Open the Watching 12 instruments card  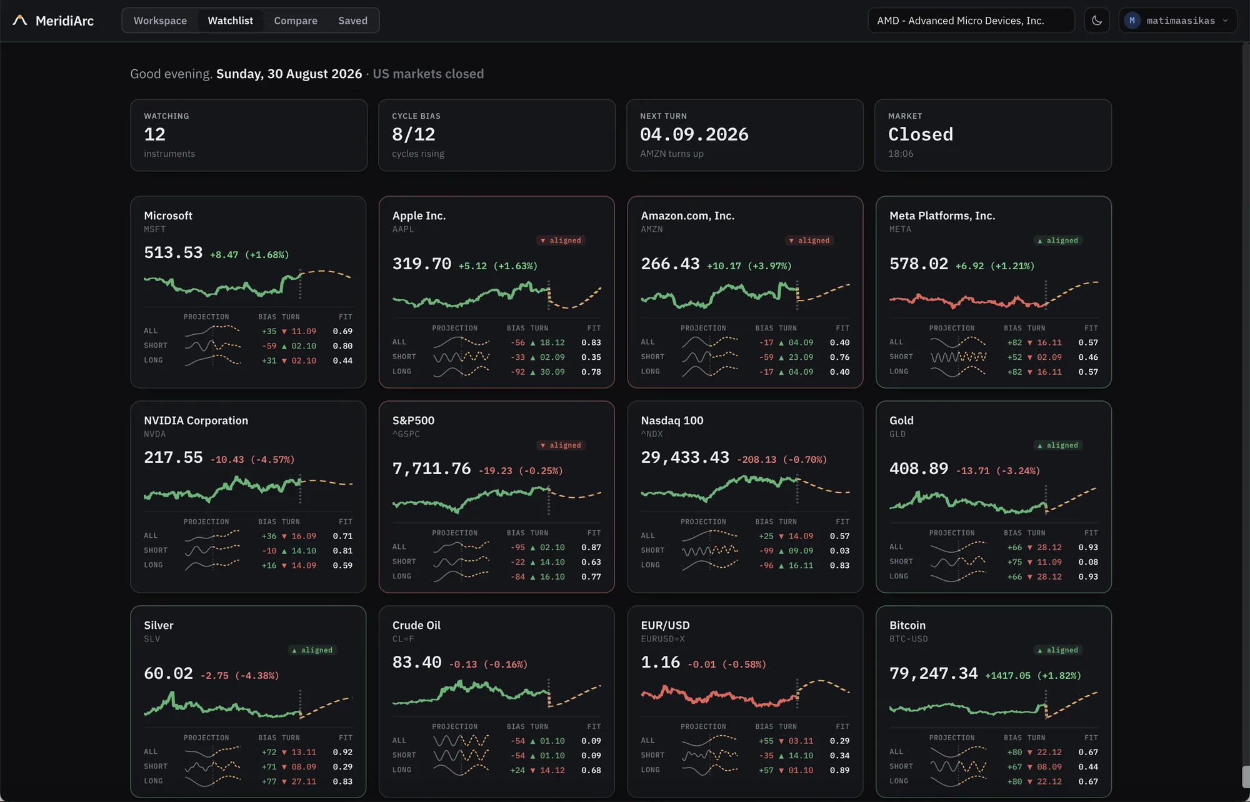coord(249,135)
